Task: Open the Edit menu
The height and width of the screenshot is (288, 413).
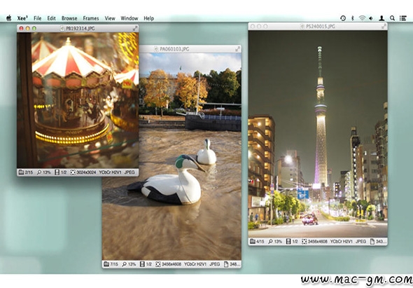Action: [x=51, y=18]
